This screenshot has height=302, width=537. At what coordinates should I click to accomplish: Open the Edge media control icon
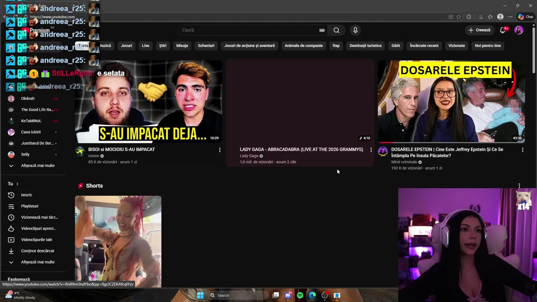click(x=480, y=17)
